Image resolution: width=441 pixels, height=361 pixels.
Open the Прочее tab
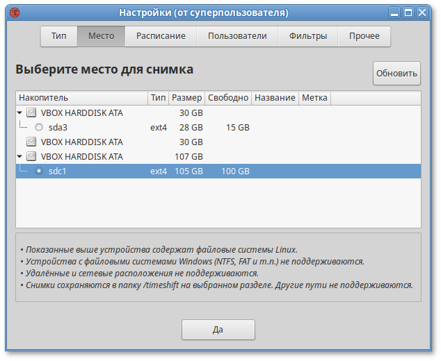(364, 36)
